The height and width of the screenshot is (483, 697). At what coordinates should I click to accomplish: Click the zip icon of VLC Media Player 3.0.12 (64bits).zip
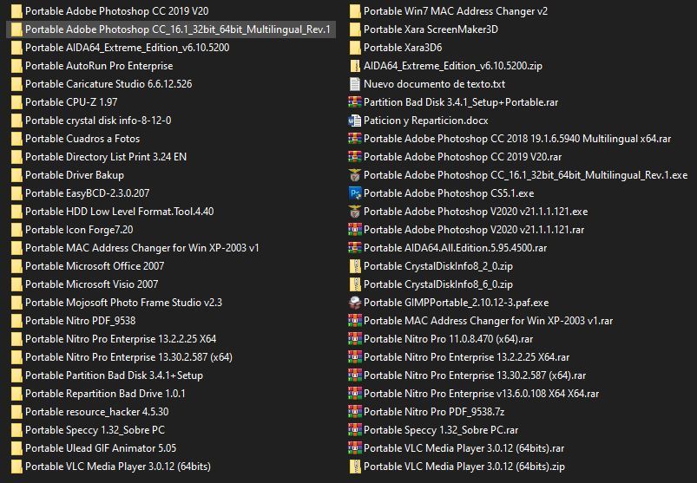(354, 467)
